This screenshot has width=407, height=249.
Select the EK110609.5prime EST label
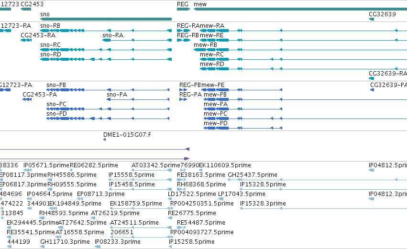(225, 165)
